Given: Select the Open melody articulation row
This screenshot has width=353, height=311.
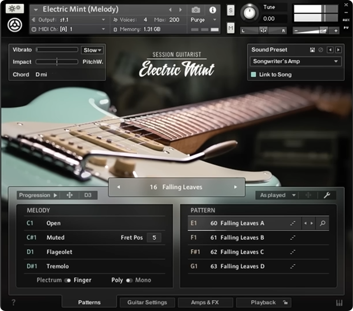Looking at the screenshot, I should 95,223.
